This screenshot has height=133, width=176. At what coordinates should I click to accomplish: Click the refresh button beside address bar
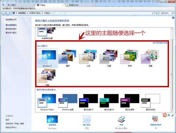point(156,13)
